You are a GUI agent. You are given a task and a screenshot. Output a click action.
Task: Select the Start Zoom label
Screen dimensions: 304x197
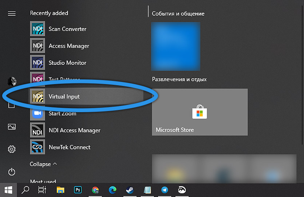[x=62, y=114]
